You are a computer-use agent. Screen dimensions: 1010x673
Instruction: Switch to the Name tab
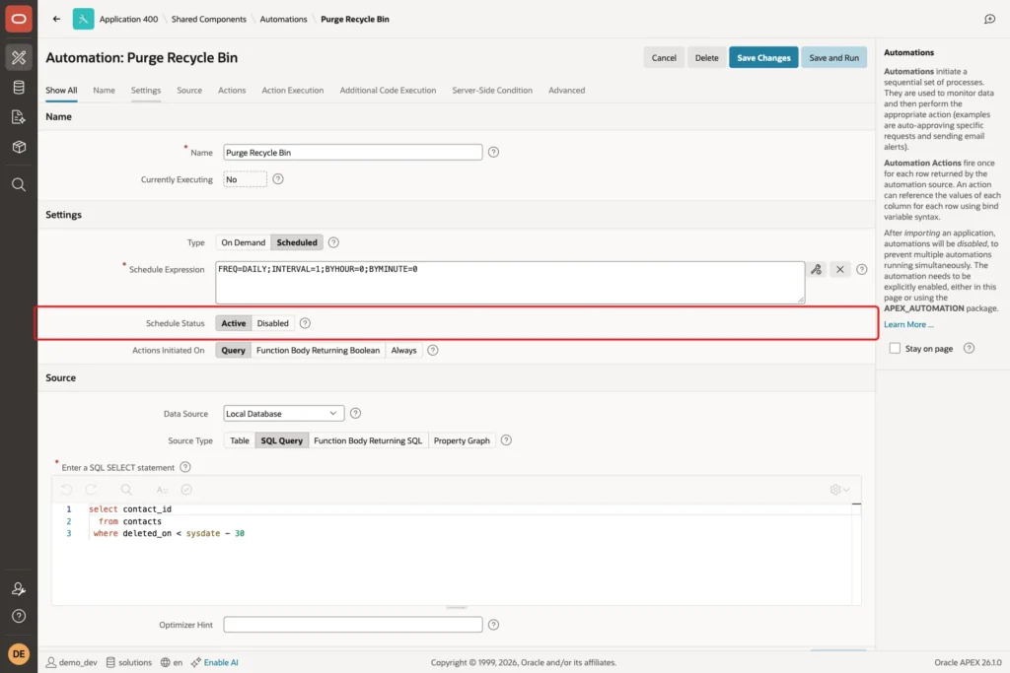point(104,90)
